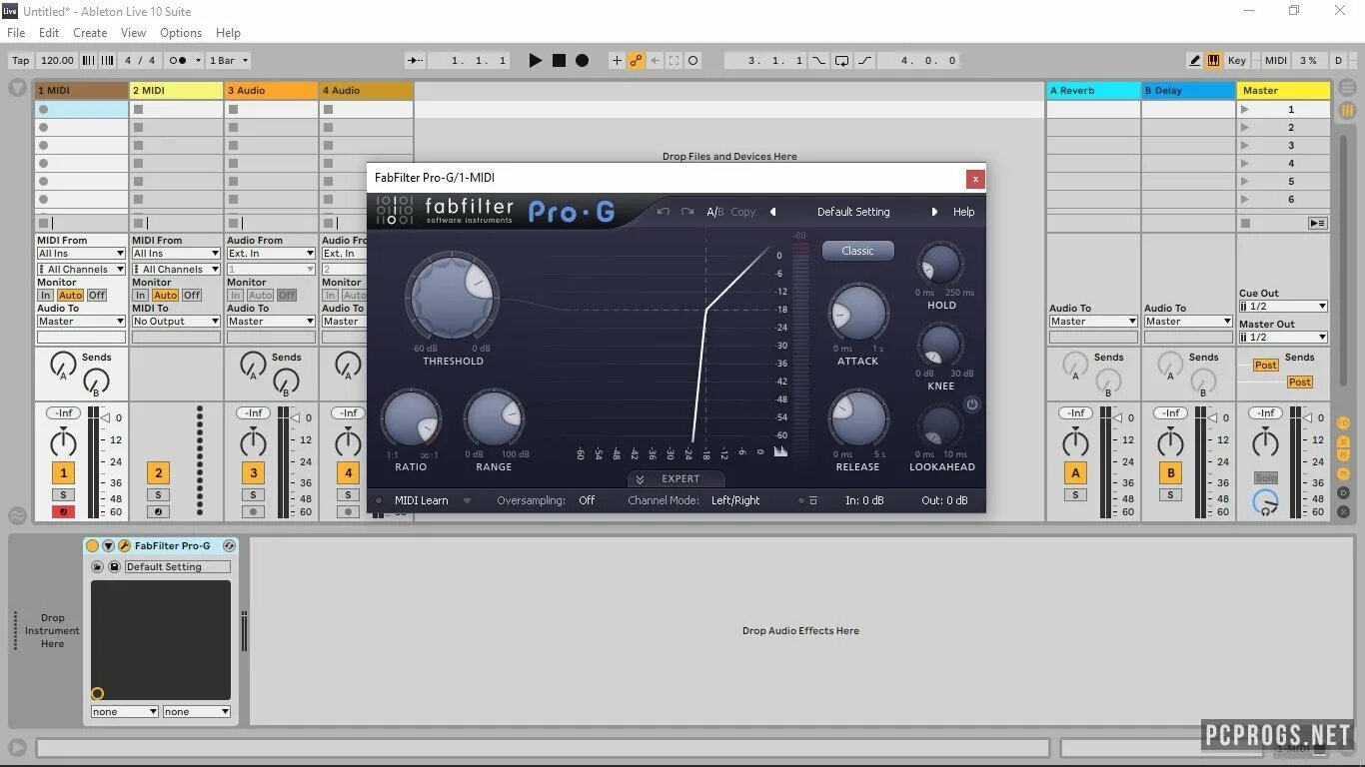Toggle track 1 activator button

[63, 473]
